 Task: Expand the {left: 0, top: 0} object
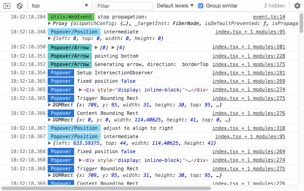49,38
